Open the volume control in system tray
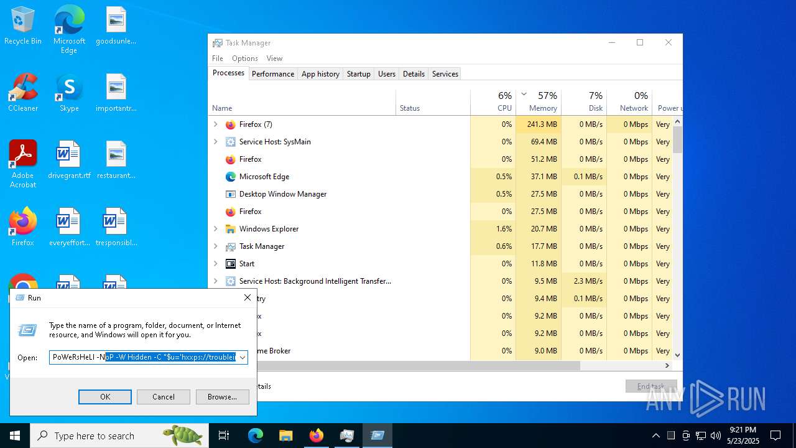This screenshot has width=796, height=448. pyautogui.click(x=716, y=436)
